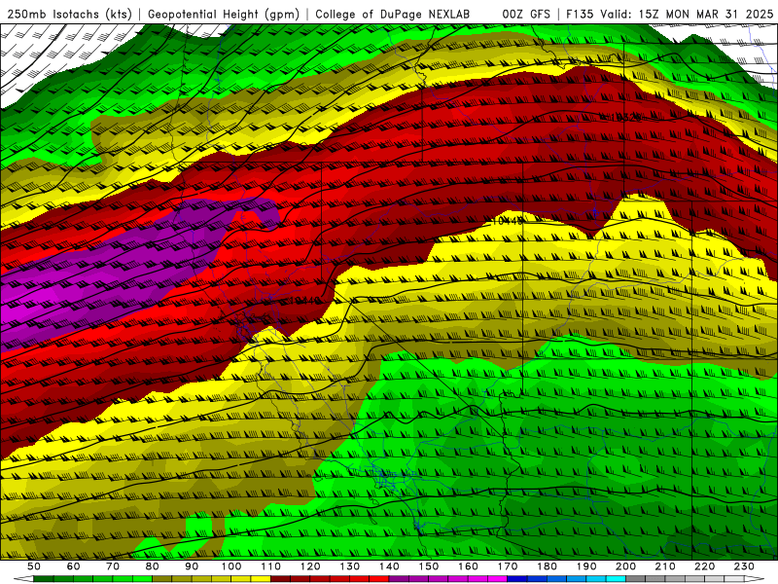Click the 110 label on the color scale

coord(271,566)
